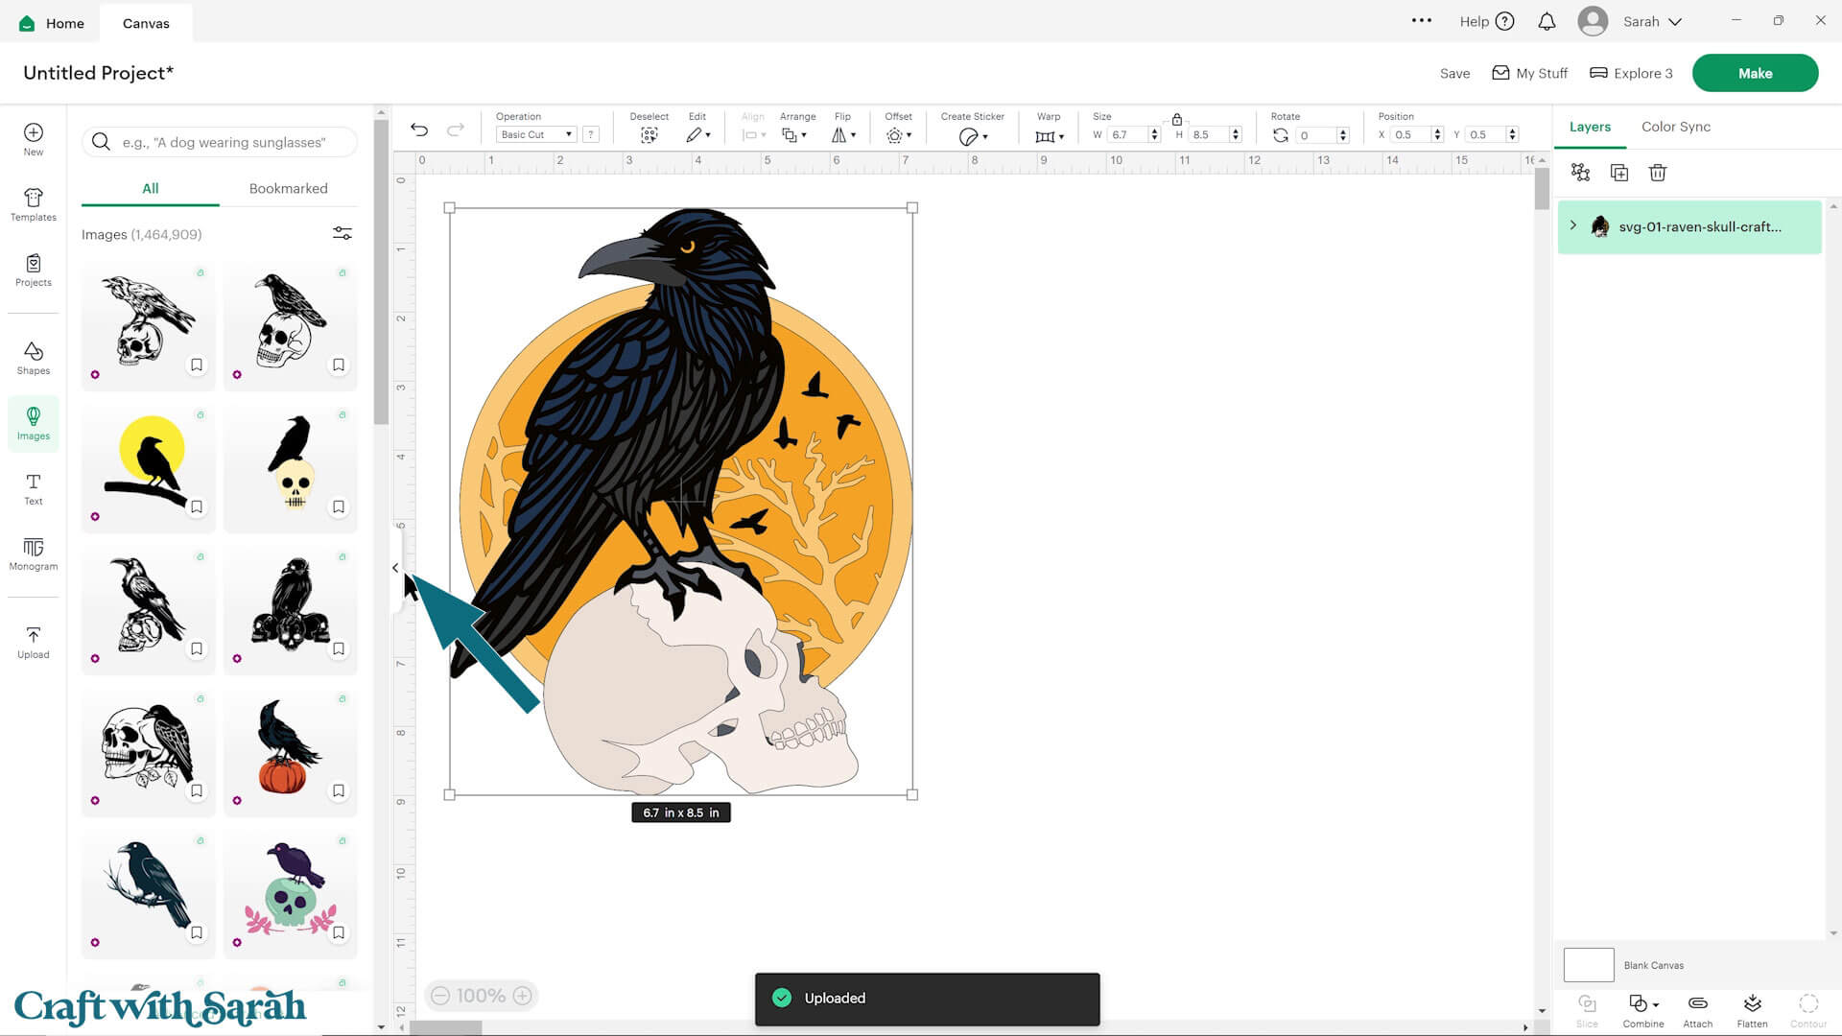
Task: Click the green Make button
Action: (x=1755, y=72)
